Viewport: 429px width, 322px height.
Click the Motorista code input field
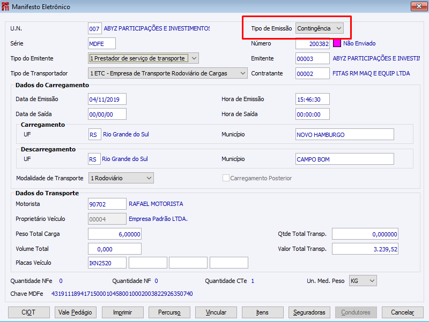107,204
